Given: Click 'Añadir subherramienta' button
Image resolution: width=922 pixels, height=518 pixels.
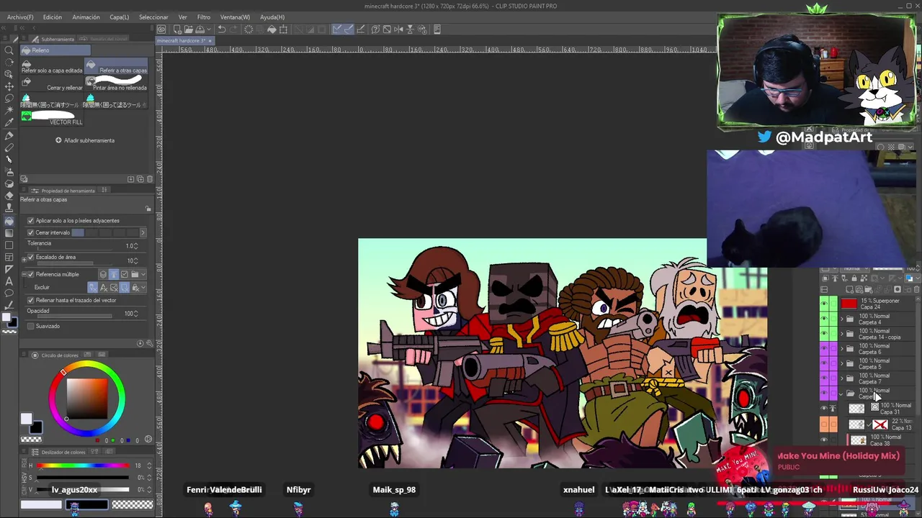Looking at the screenshot, I should click(85, 140).
